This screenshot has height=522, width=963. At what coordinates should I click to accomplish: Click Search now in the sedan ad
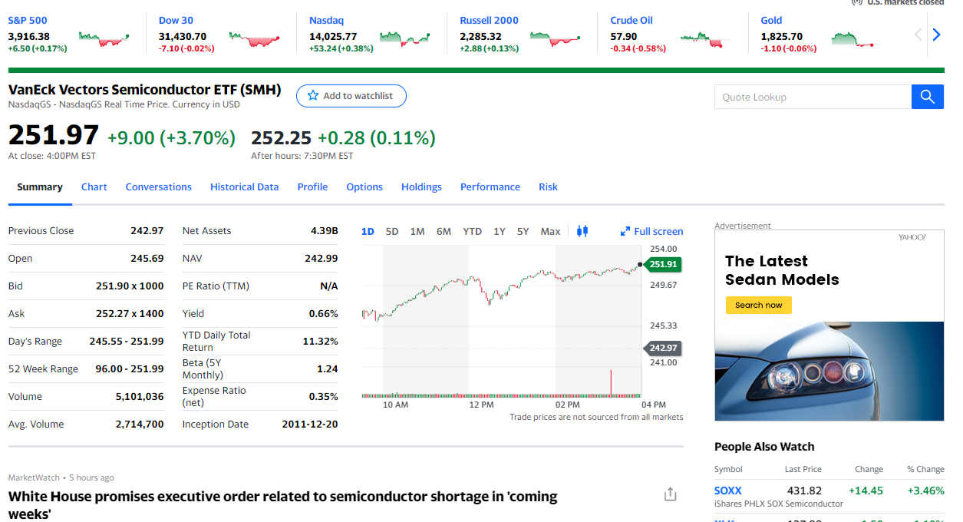(758, 305)
